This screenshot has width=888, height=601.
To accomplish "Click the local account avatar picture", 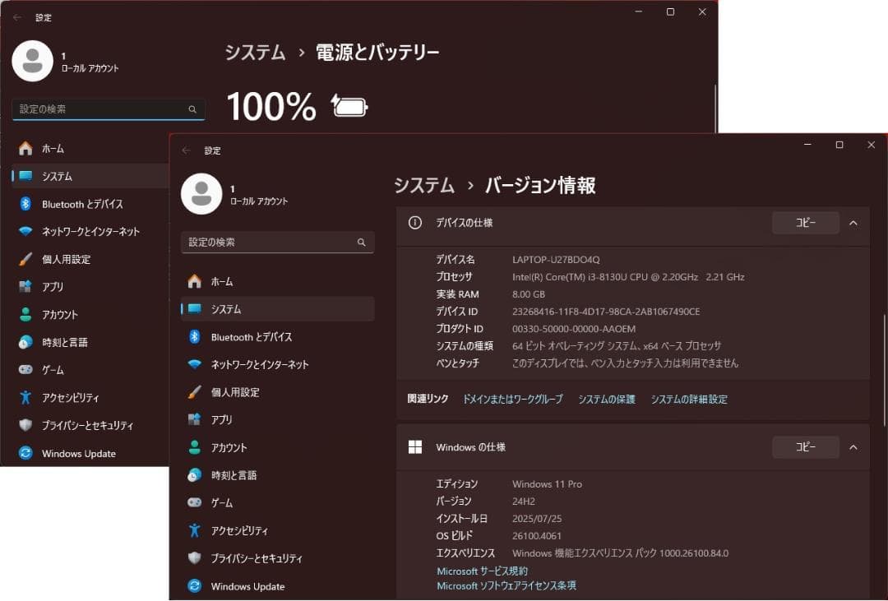I will click(201, 194).
